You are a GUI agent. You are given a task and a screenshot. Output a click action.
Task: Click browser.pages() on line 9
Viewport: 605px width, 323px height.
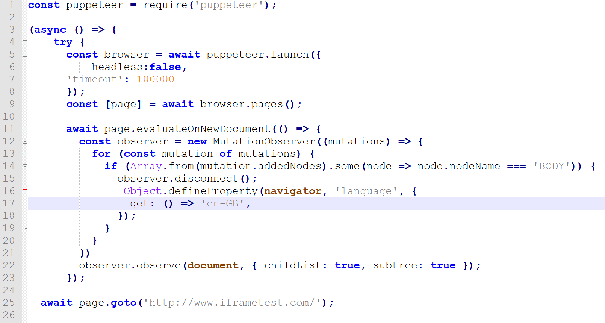pyautogui.click(x=247, y=105)
